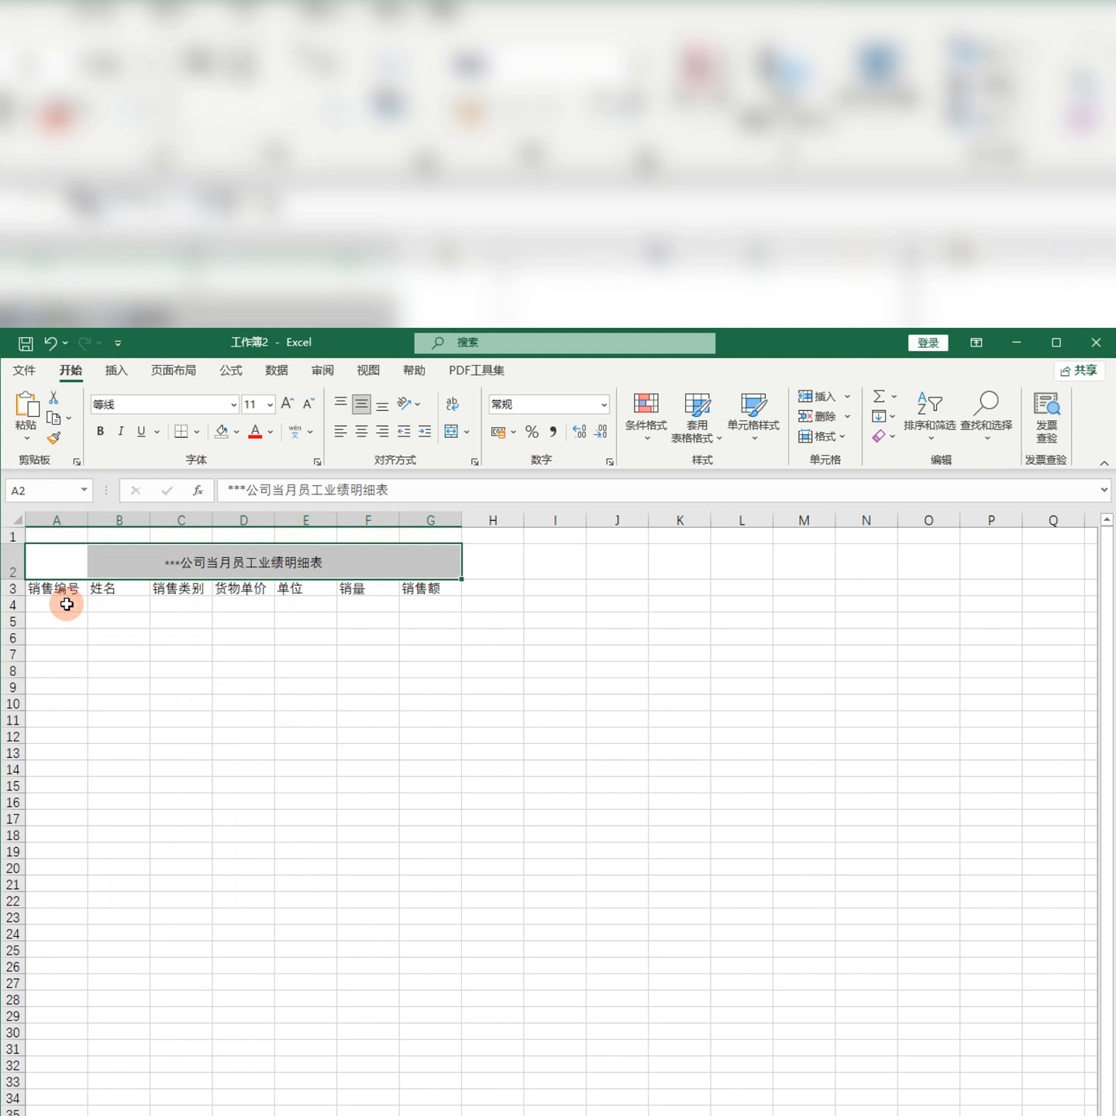This screenshot has width=1116, height=1116.
Task: Increase the font size
Action: point(288,404)
